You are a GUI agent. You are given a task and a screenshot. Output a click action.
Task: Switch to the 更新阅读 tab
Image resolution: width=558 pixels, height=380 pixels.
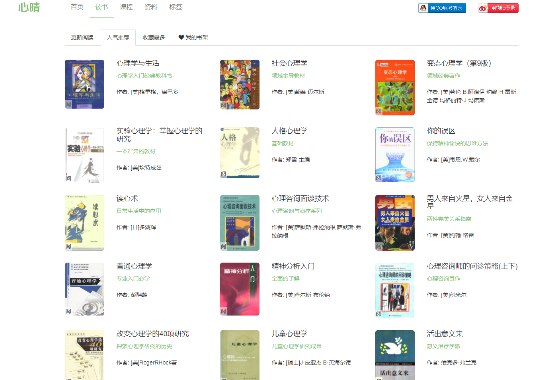tap(82, 37)
